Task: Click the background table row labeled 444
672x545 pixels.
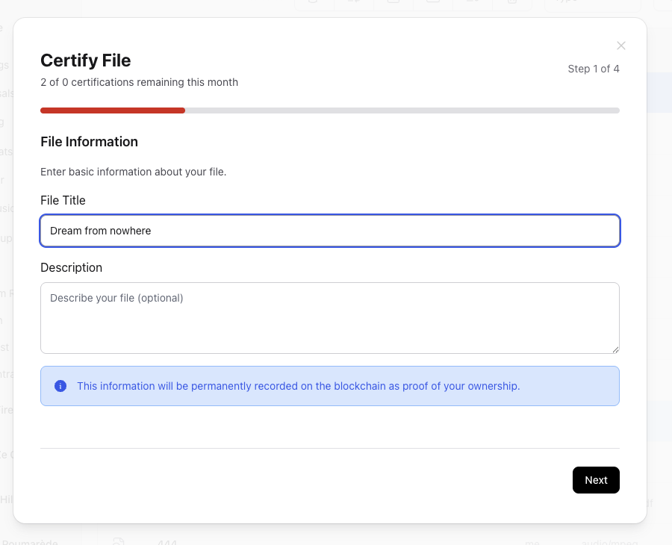Action: coord(167,544)
